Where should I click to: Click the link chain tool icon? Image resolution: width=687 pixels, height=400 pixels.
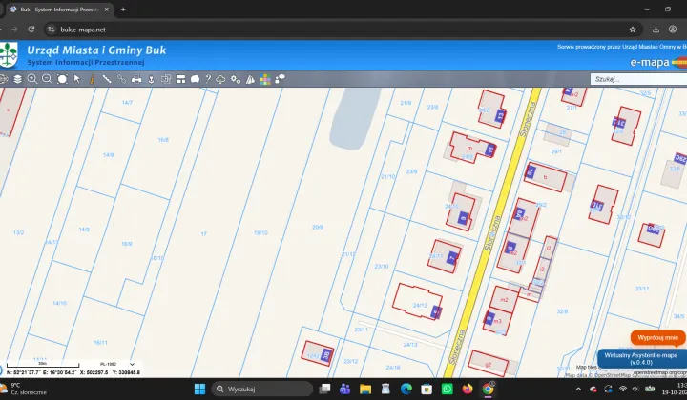point(121,79)
